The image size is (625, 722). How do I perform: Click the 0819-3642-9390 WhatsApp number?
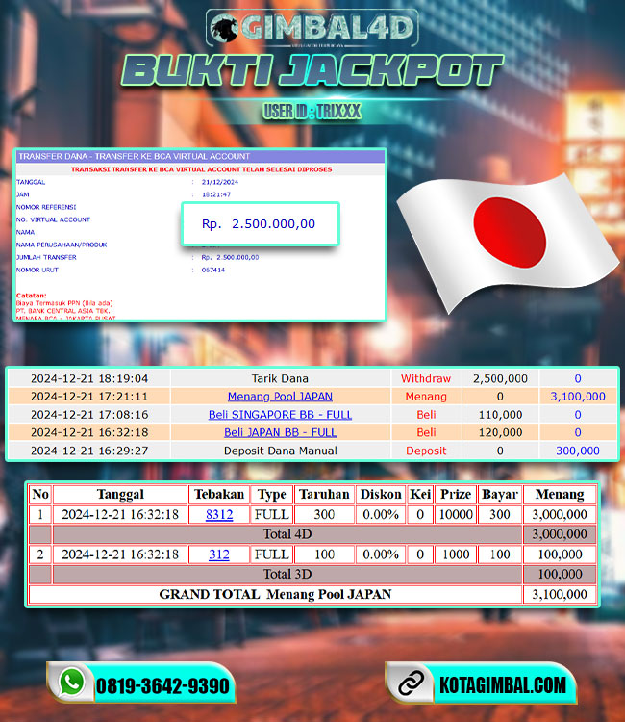click(162, 686)
